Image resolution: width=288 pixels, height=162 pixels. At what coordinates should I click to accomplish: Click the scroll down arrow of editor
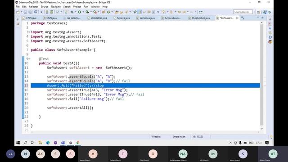(262, 129)
